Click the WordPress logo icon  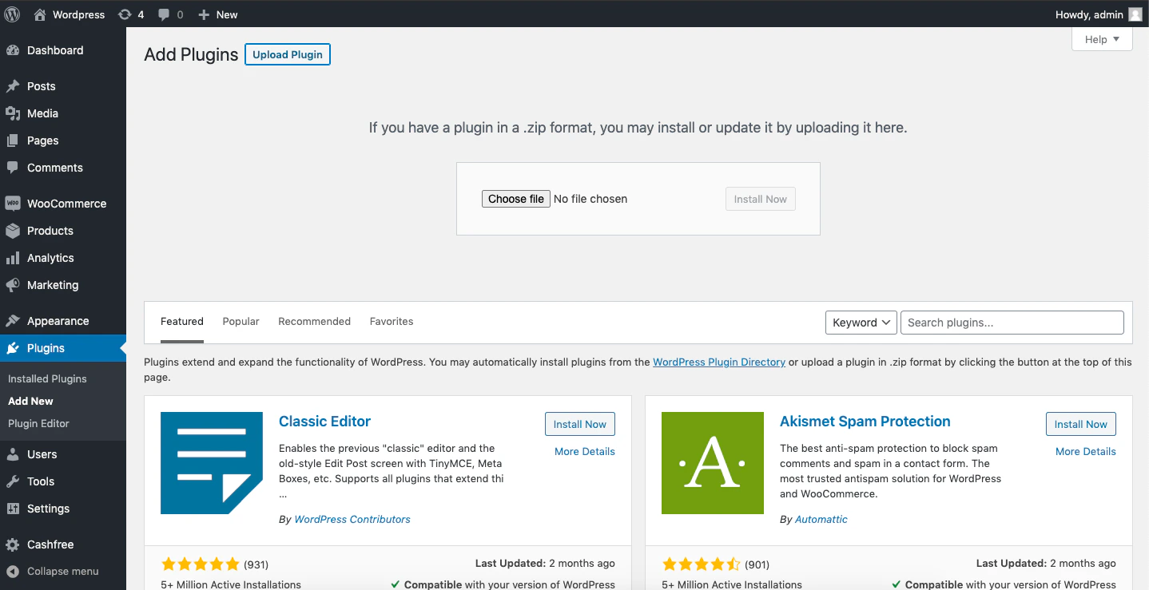(12, 14)
